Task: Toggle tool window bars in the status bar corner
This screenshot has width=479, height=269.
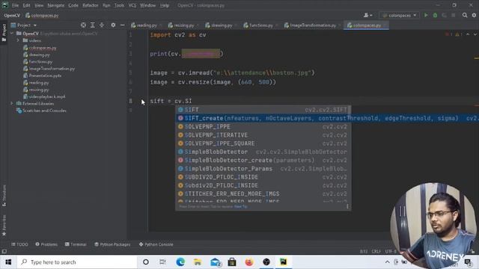Action: (x=4, y=251)
